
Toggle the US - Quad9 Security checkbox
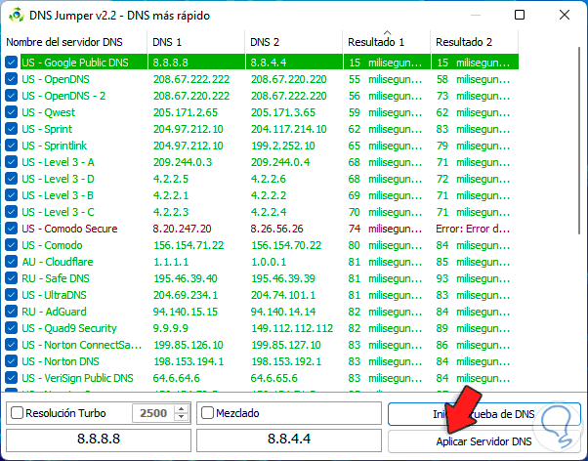(x=12, y=328)
